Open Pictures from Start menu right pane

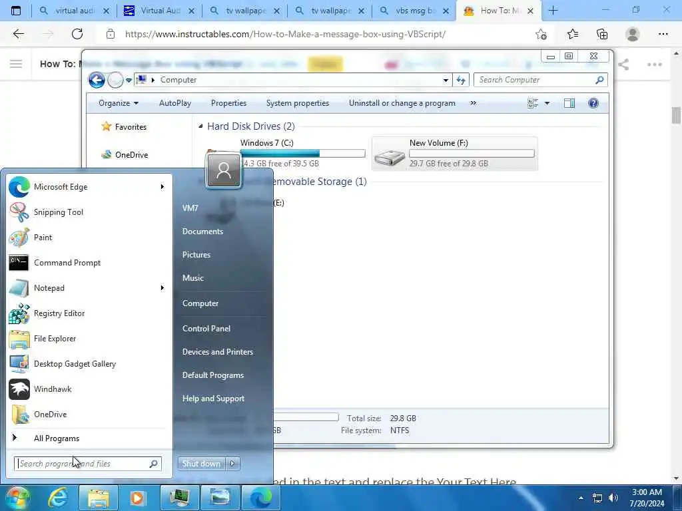pyautogui.click(x=196, y=255)
